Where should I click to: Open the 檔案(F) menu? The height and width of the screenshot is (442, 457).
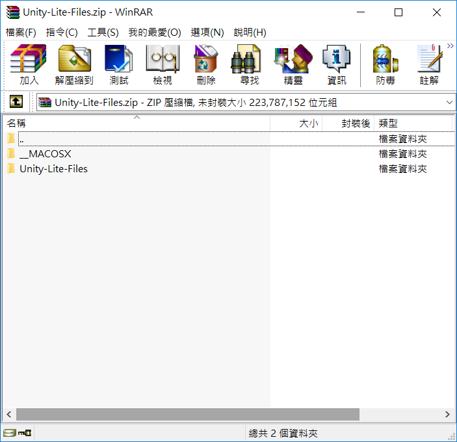point(21,32)
